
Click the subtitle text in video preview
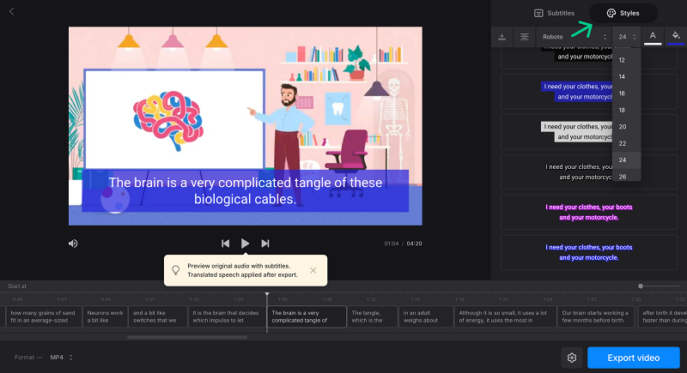[x=246, y=190]
